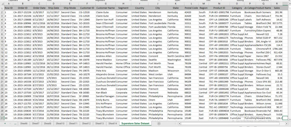This screenshot has height=127, width=291.
Task: Click the Segment header cell
Action: [x=123, y=8]
